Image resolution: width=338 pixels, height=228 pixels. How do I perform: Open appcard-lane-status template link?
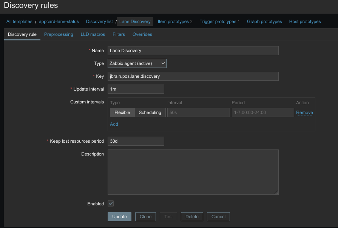coord(59,22)
